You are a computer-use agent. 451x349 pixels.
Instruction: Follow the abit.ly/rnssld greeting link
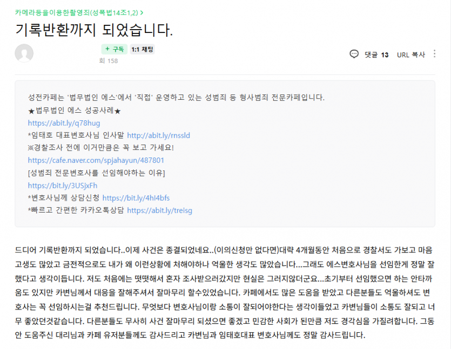(x=158, y=135)
